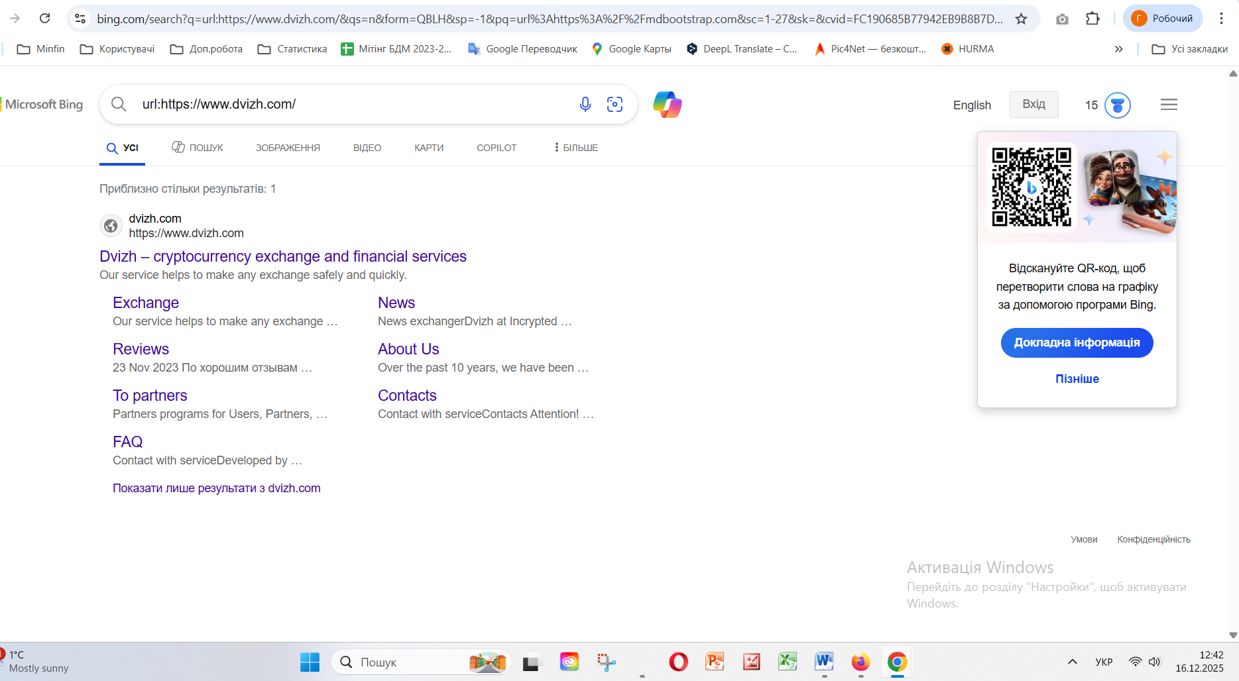Screen dimensions: 1239x681
Task: Bookmark this page with the star icon
Action: point(1021,19)
